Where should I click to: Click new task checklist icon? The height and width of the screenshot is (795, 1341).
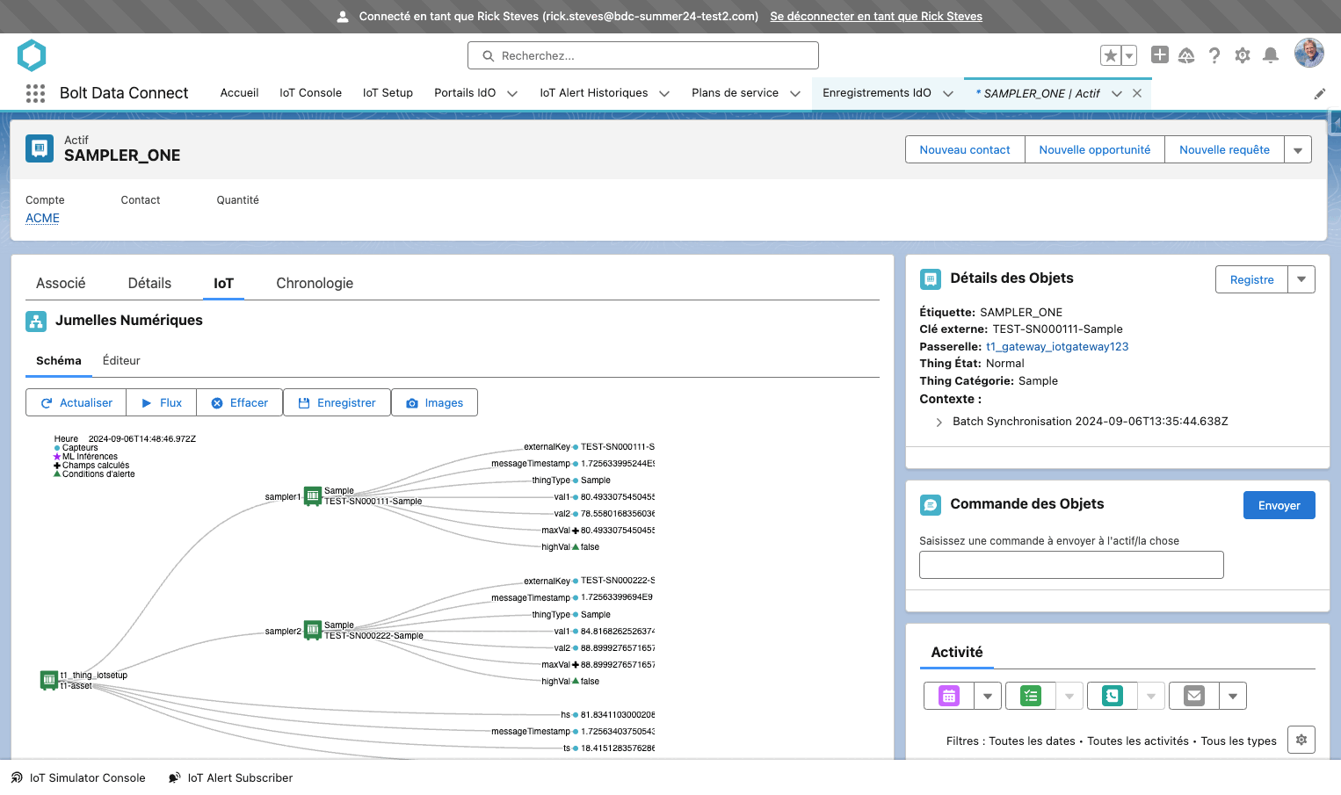point(1031,696)
